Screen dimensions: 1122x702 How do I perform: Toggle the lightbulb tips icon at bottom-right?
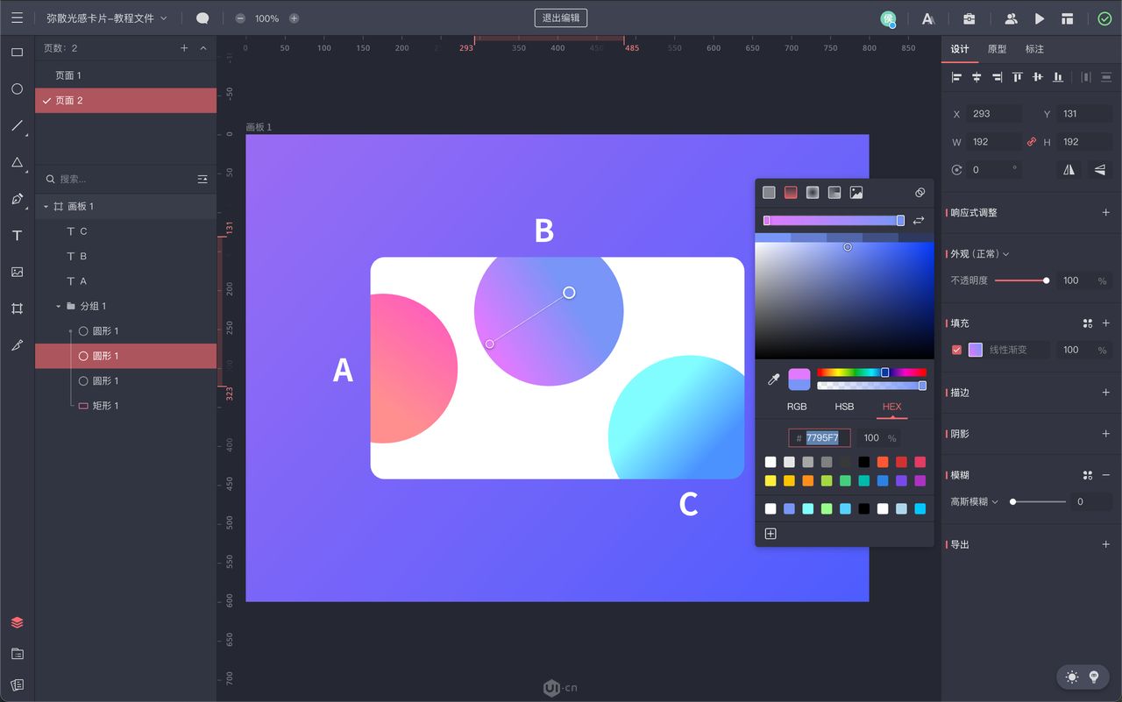tap(1094, 677)
